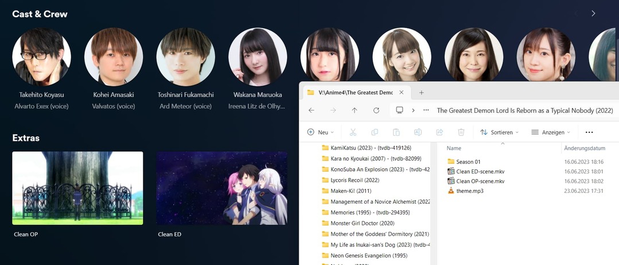Viewport: 619px width, 265px height.
Task: Click the Ard Meteor (voice) role text
Action: (185, 106)
